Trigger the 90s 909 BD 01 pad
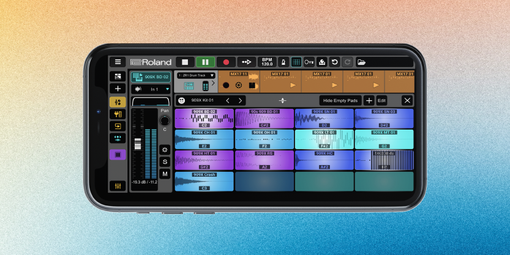The image size is (510, 255). [264, 119]
